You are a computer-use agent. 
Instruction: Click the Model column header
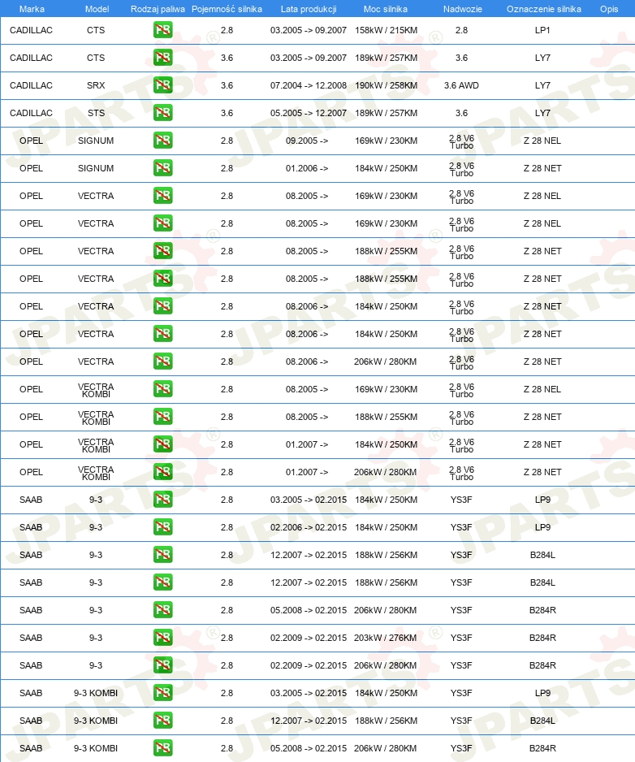pos(97,9)
